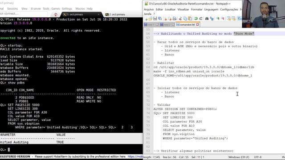This screenshot has width=285, height=160.
Task: Close the comandos.txt tab with red X
Action: [x=197, y=24]
